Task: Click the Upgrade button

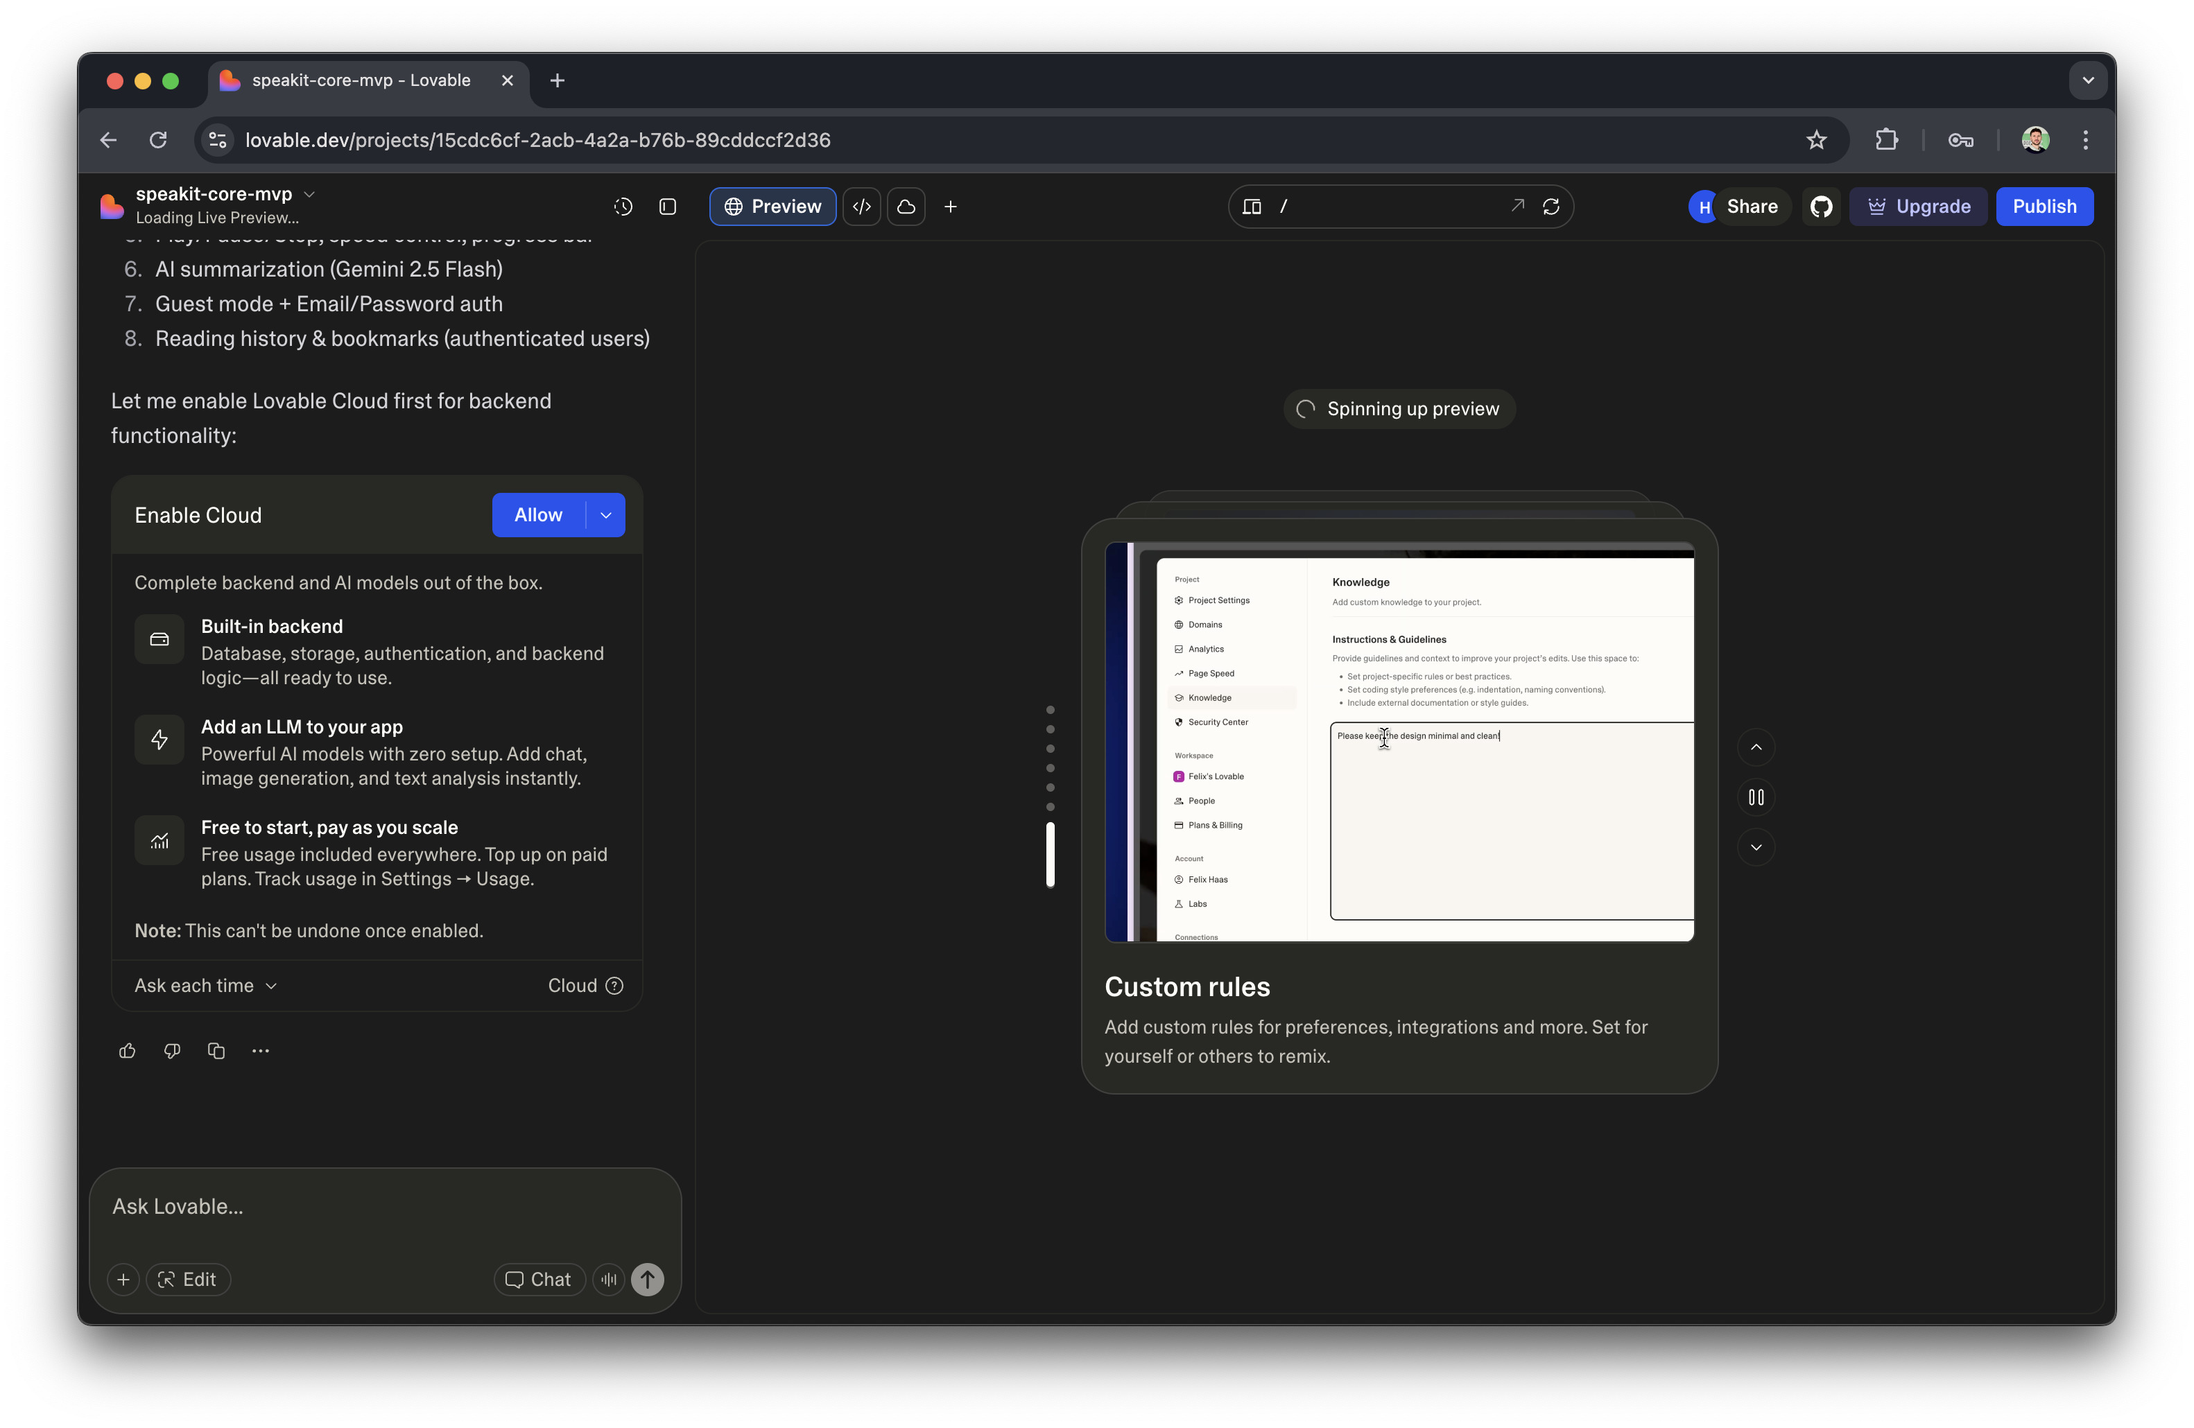Action: pos(1919,207)
